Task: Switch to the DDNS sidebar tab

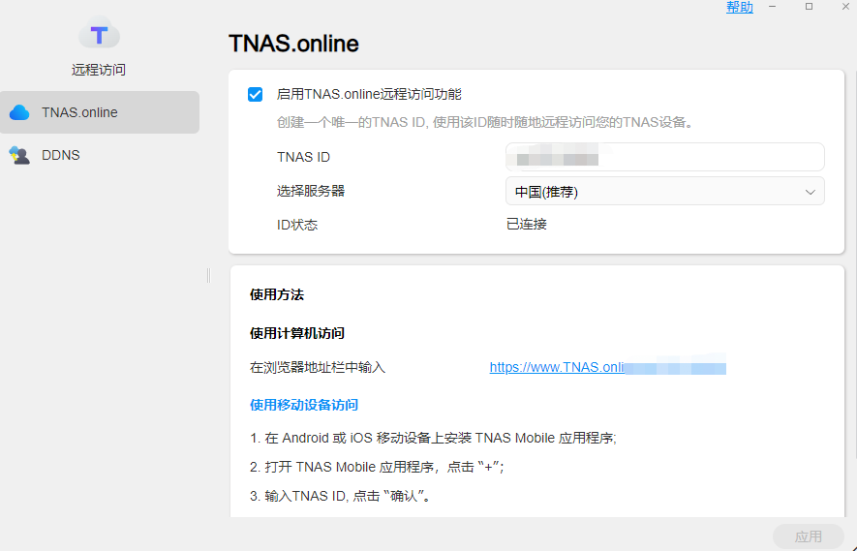Action: pos(100,155)
